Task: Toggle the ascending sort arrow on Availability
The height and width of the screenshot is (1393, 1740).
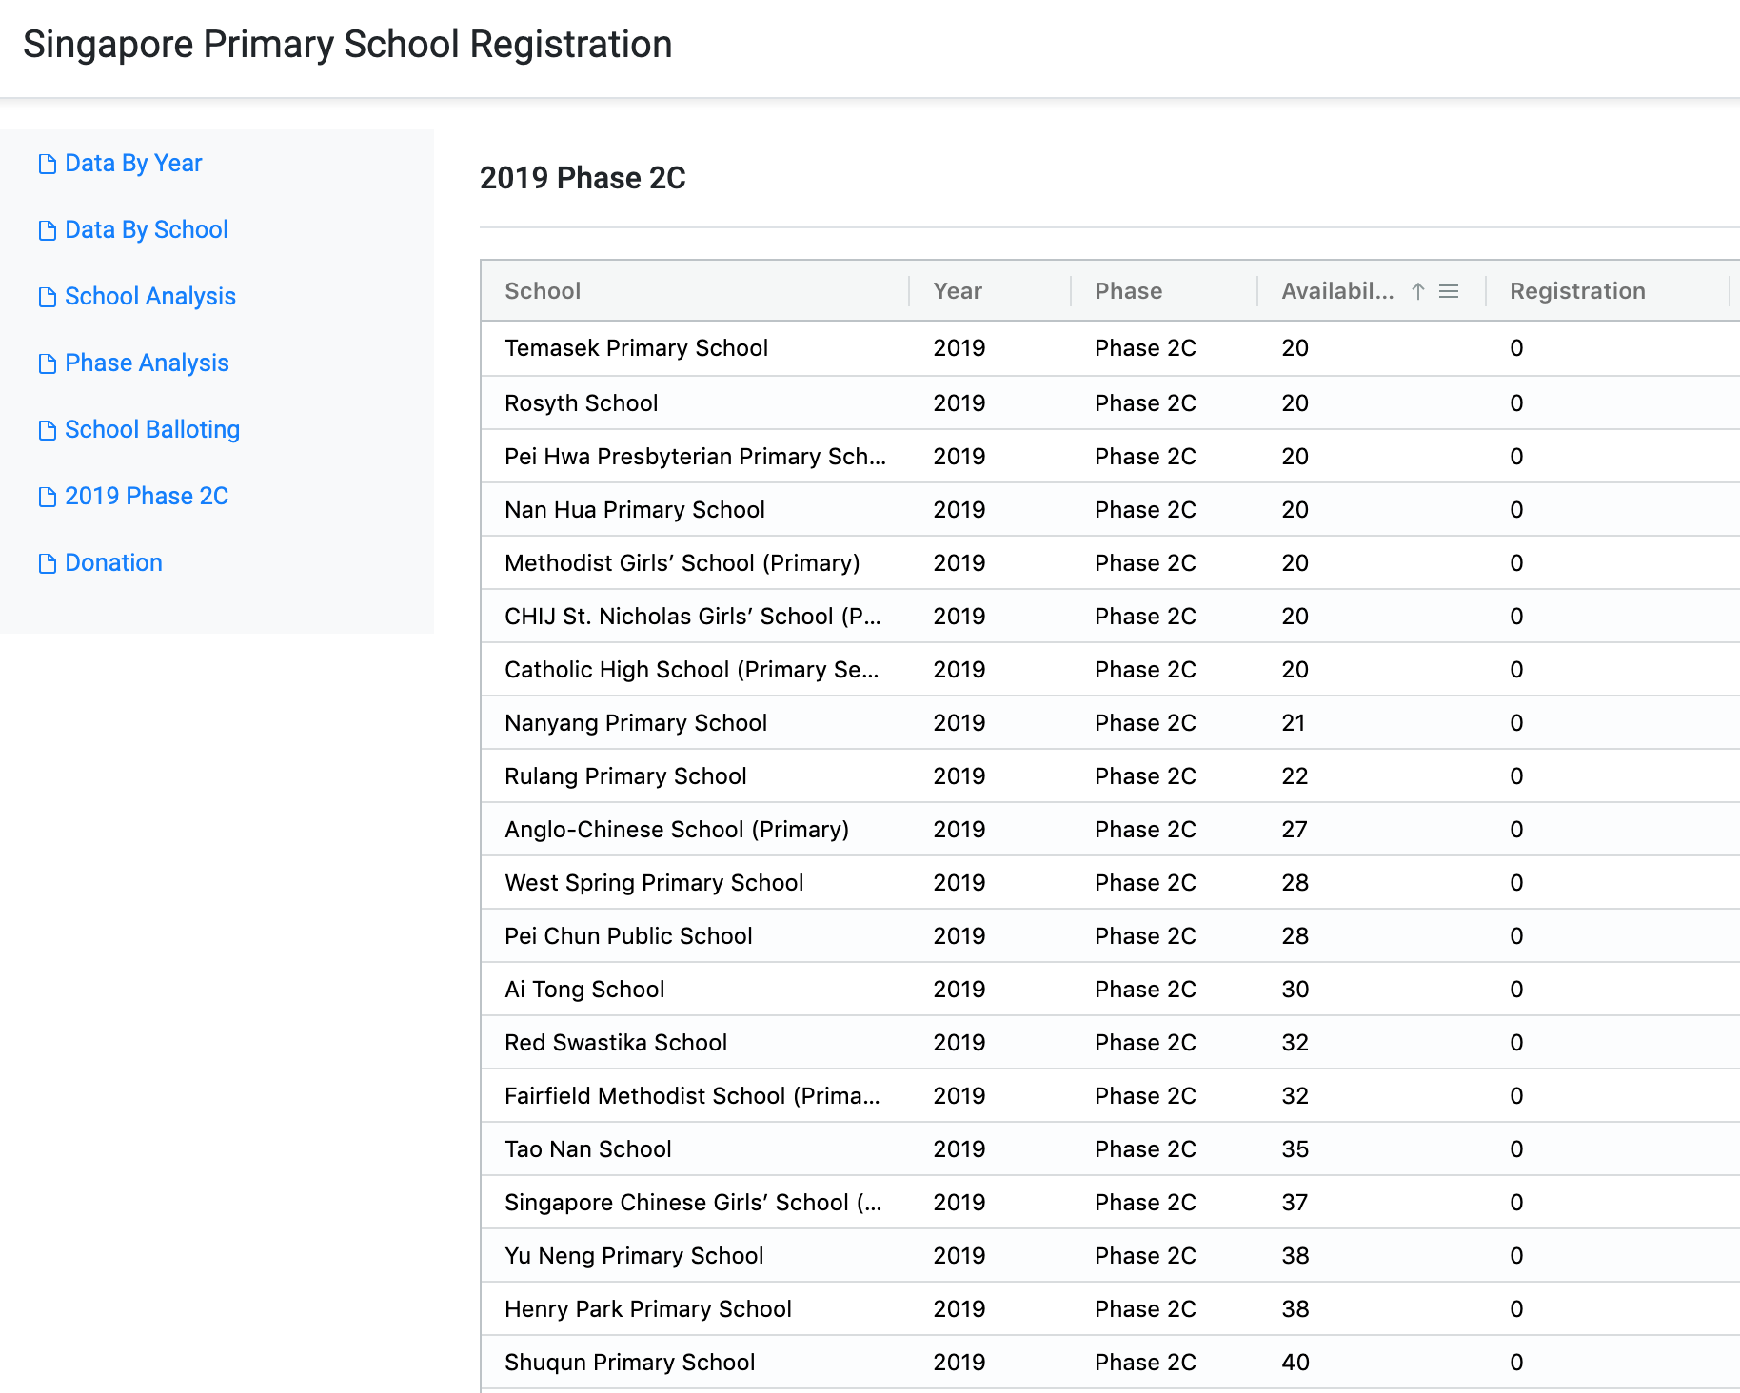Action: click(x=1417, y=291)
